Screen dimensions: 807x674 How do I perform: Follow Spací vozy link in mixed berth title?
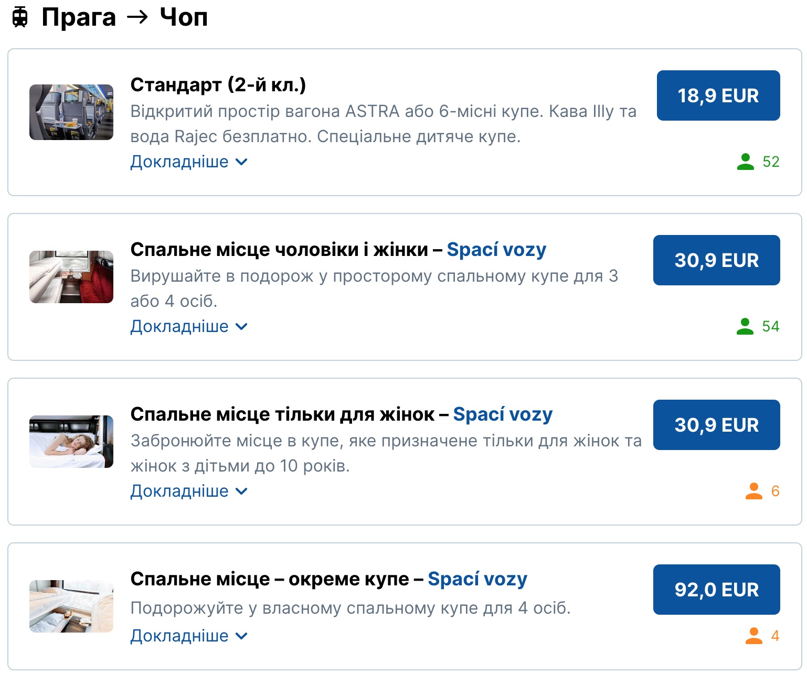[x=496, y=250]
